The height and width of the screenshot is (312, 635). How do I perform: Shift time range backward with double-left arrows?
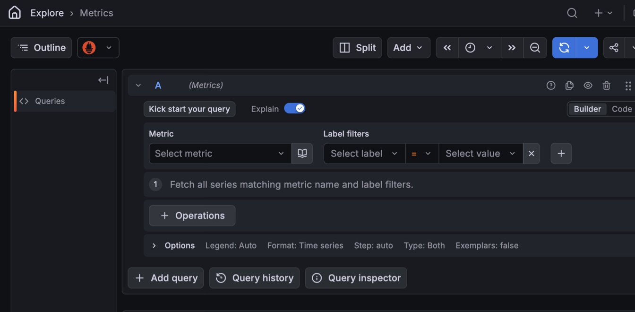(x=447, y=48)
